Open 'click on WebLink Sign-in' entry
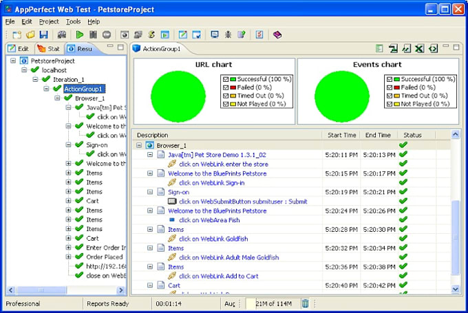The image size is (468, 313). coord(211,182)
